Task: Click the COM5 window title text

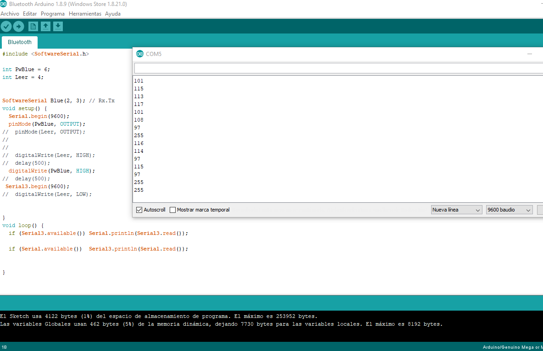Action: [x=154, y=54]
